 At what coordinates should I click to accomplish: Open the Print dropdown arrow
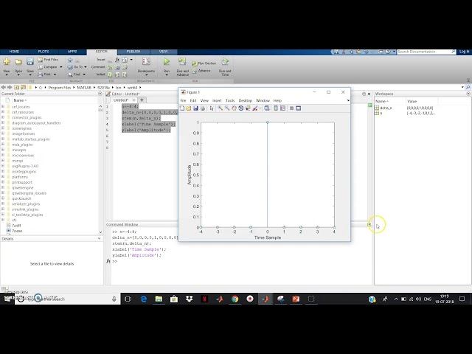click(55, 74)
